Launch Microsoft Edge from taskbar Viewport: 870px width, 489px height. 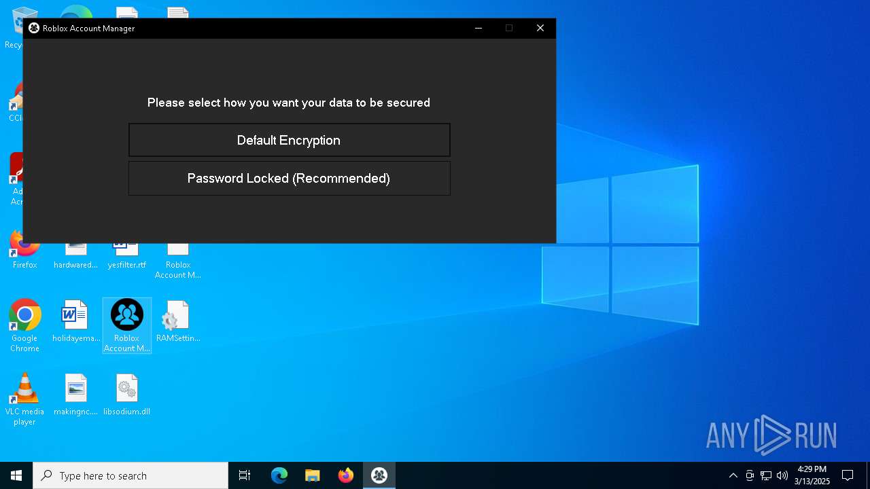279,475
